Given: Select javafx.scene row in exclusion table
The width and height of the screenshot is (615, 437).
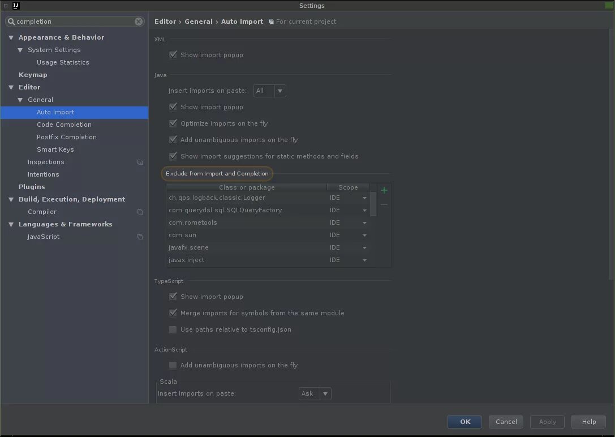Looking at the screenshot, I should 268,248.
